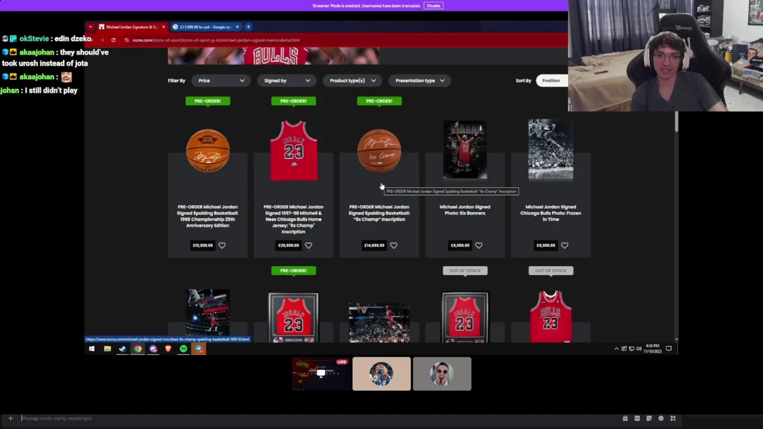Open Signed Spalding "6x Champ" Inscription title
763x429 pixels.
click(379, 213)
